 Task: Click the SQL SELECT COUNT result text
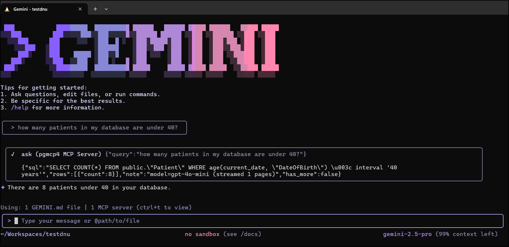pyautogui.click(x=209, y=171)
